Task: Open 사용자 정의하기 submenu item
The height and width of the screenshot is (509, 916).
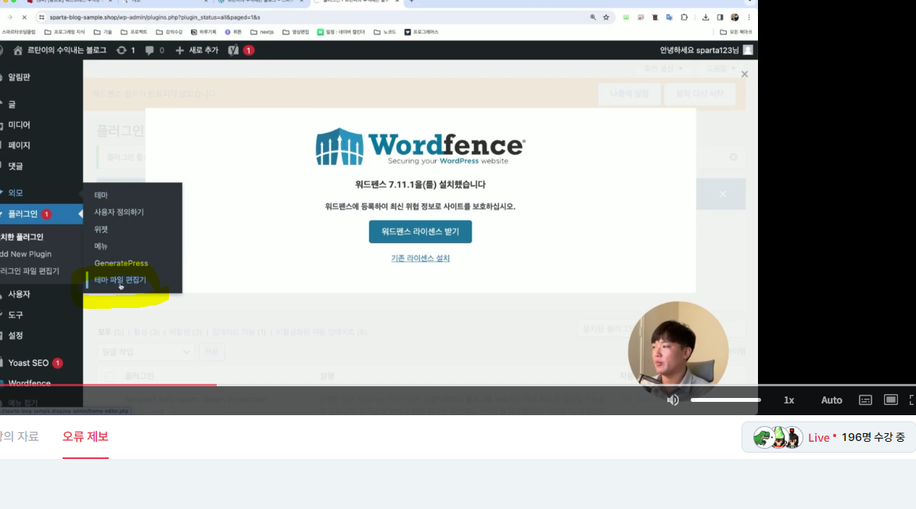Action: tap(119, 212)
